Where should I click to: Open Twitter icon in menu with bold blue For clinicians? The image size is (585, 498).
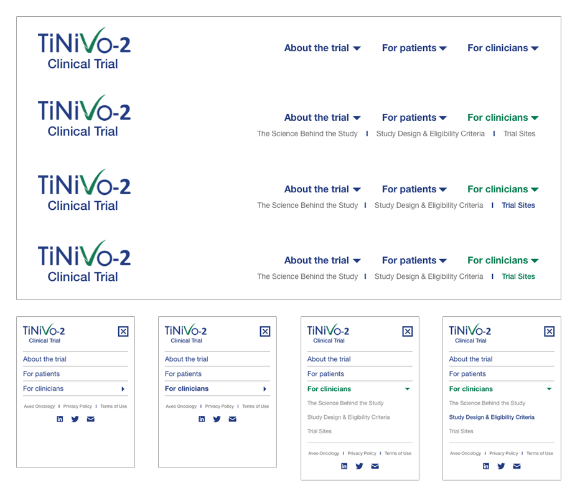(x=217, y=419)
